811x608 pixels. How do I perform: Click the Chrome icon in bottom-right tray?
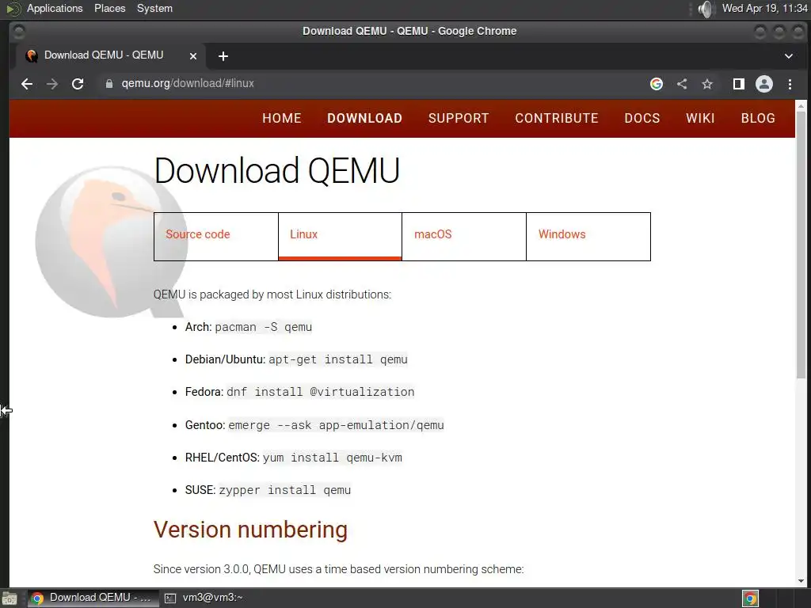click(x=750, y=598)
